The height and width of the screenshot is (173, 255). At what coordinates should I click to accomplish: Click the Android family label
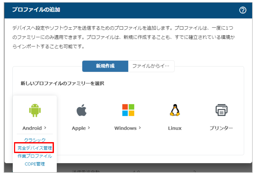(32, 128)
